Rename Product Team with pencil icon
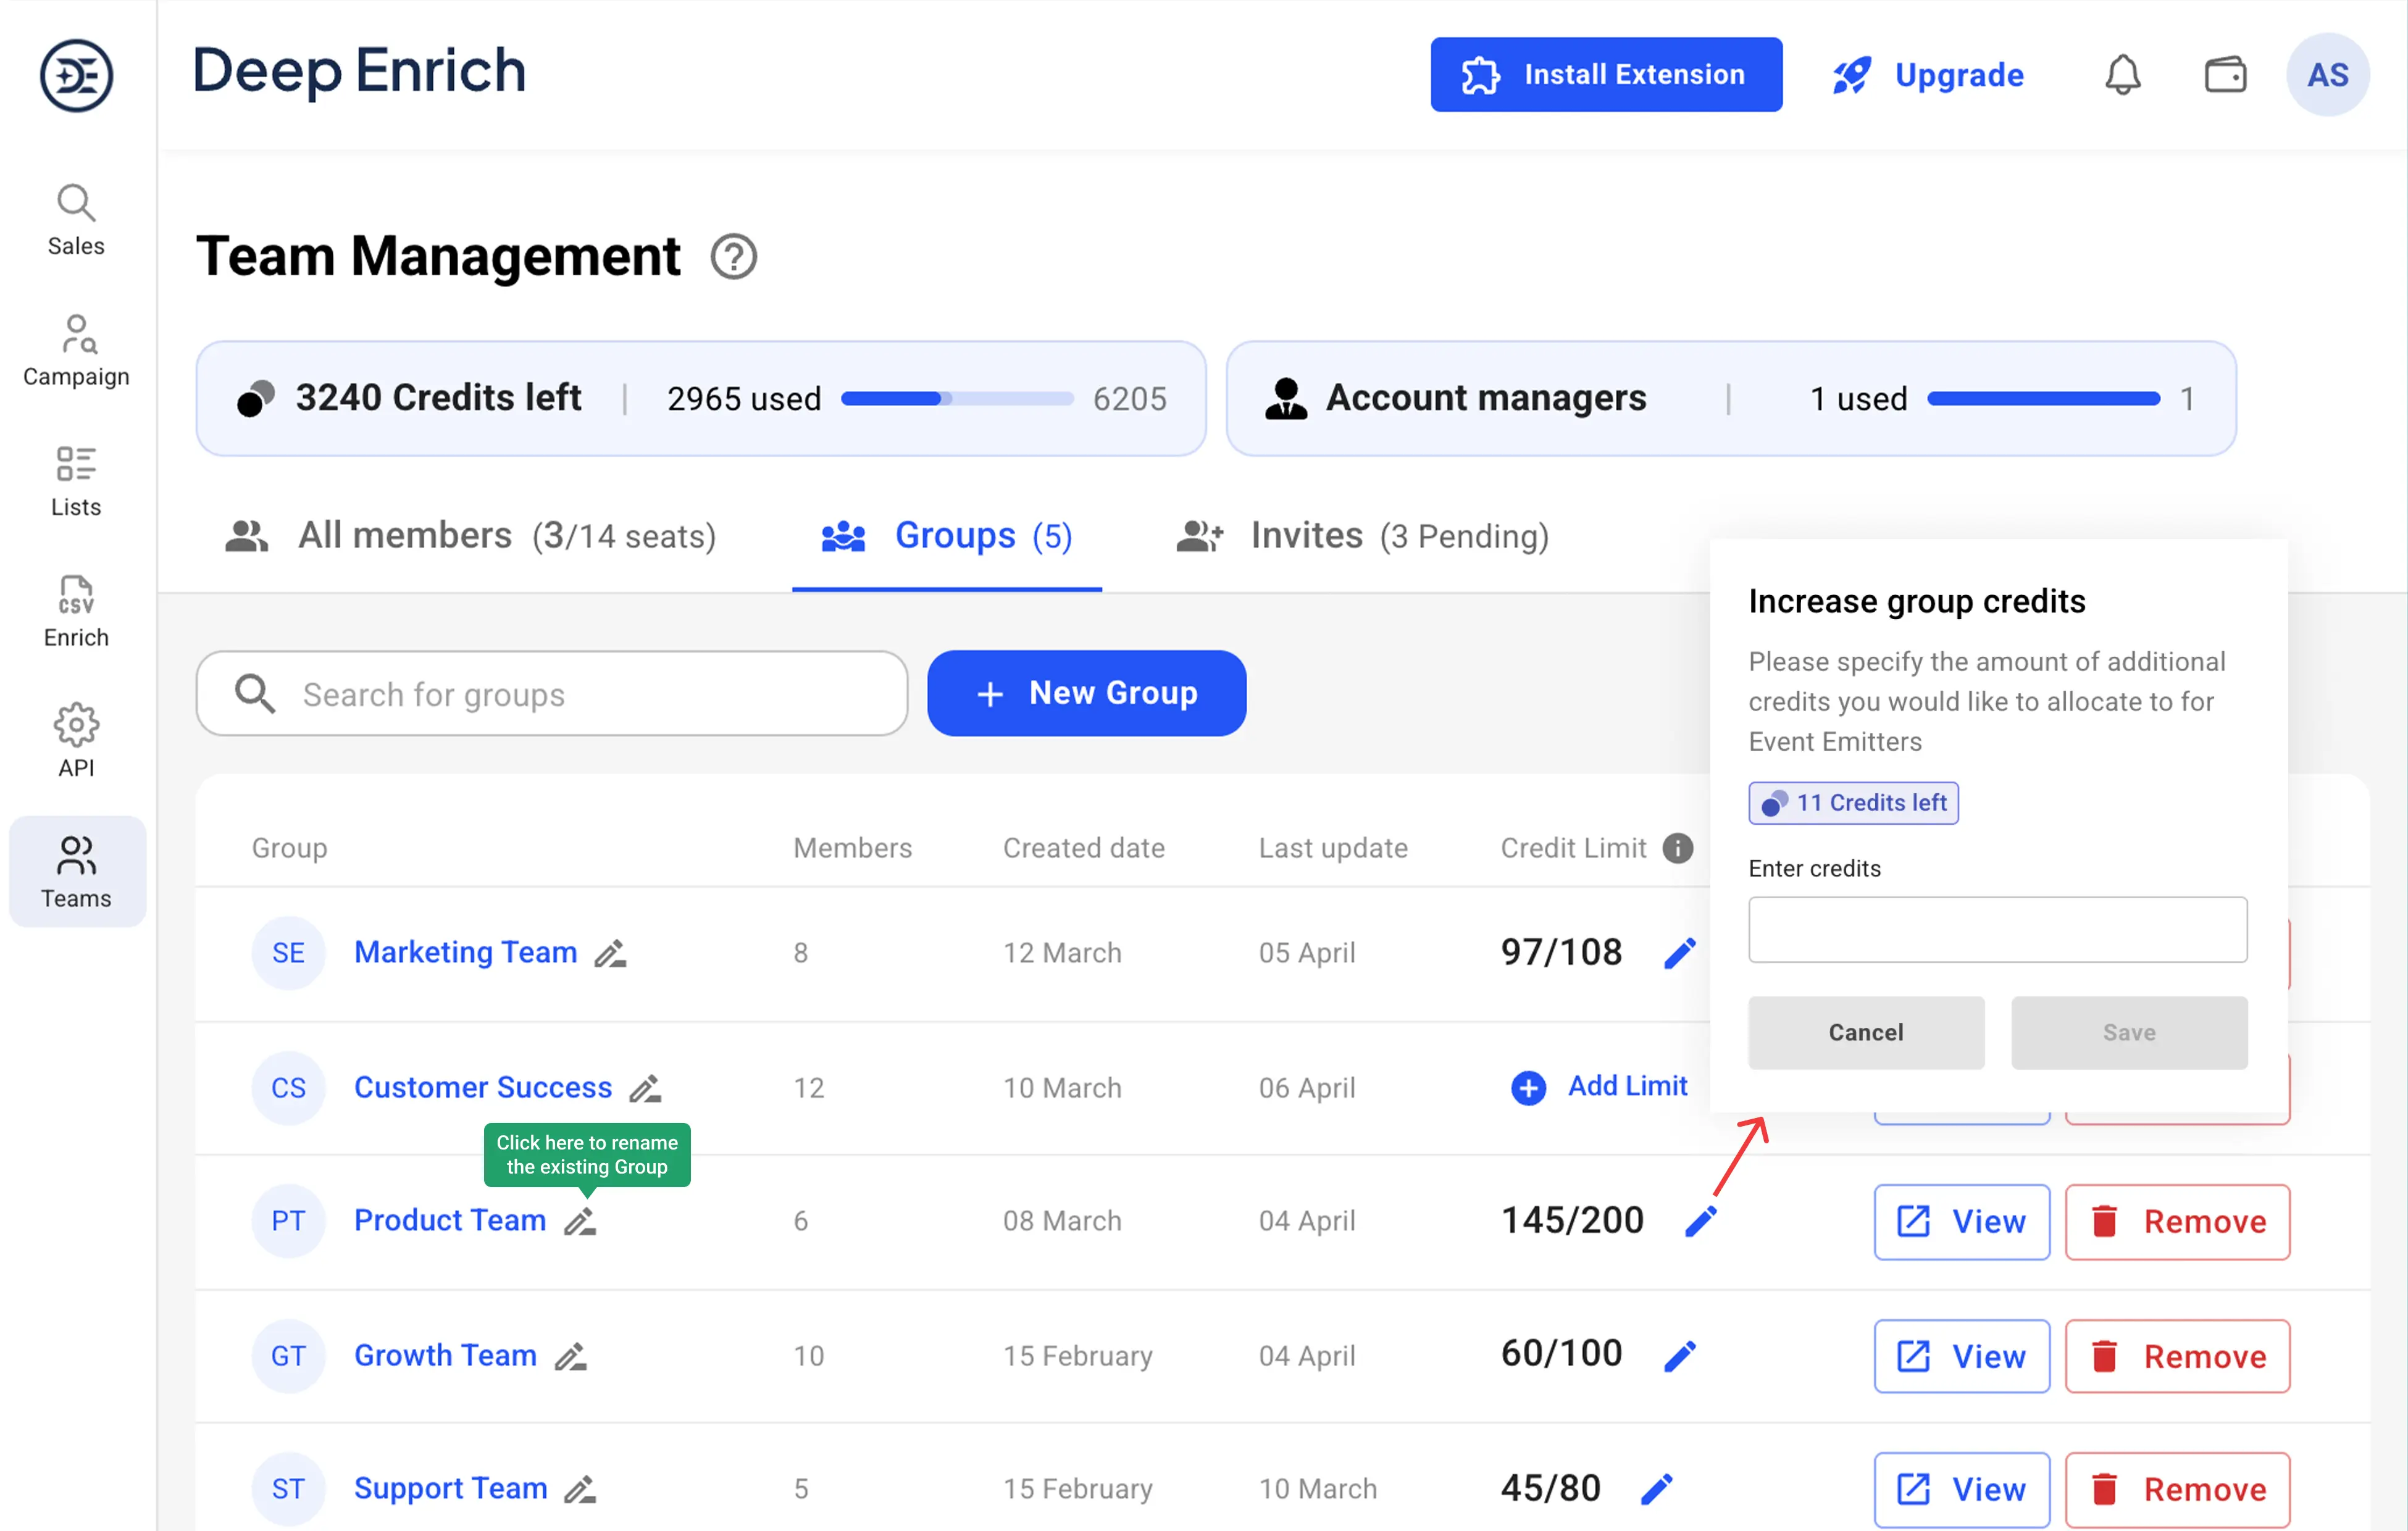This screenshot has width=2408, height=1531. tap(579, 1221)
